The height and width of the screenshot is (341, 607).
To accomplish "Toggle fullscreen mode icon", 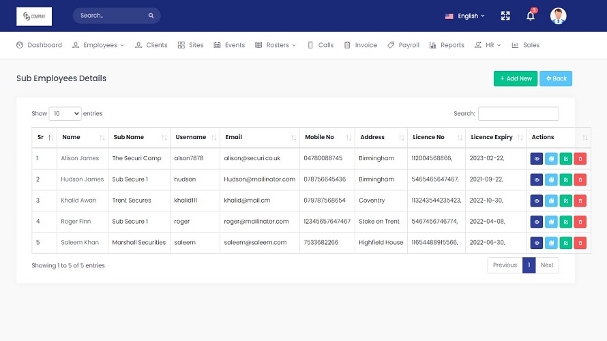I will pos(505,16).
